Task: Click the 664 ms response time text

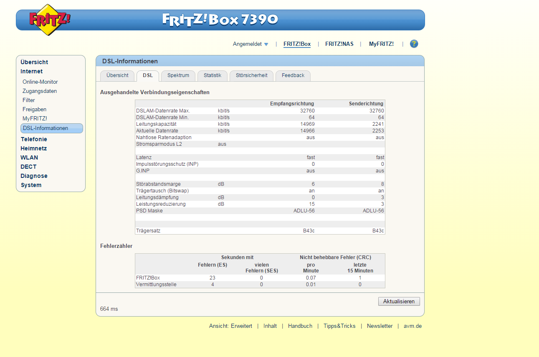Action: [x=109, y=309]
